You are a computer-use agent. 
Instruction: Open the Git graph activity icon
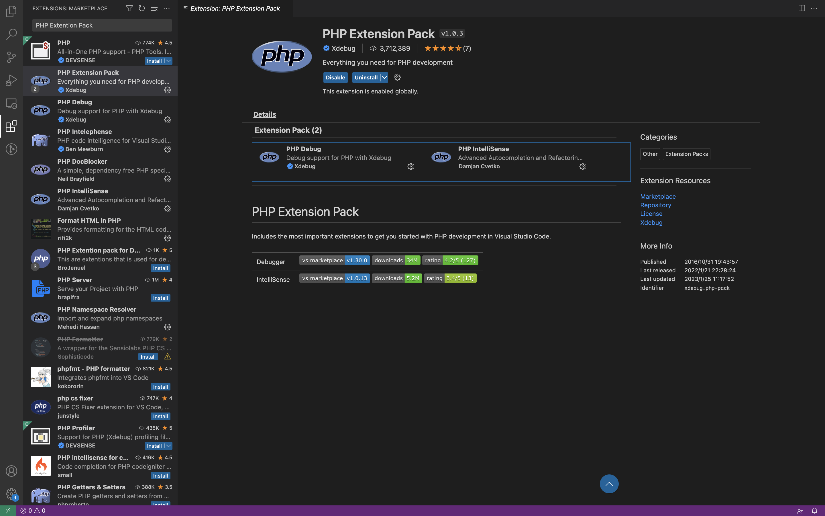point(11,149)
